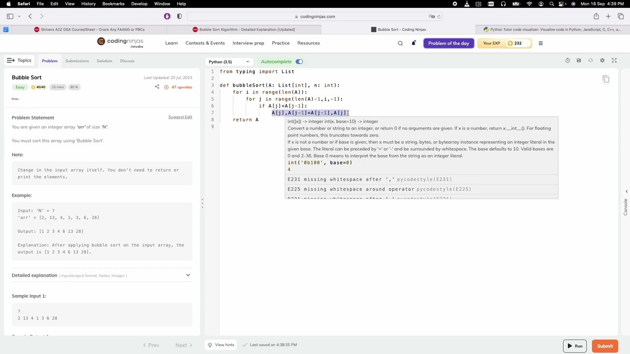Show Safari tab overview
Screen dimensions: 630x354
point(621,16)
